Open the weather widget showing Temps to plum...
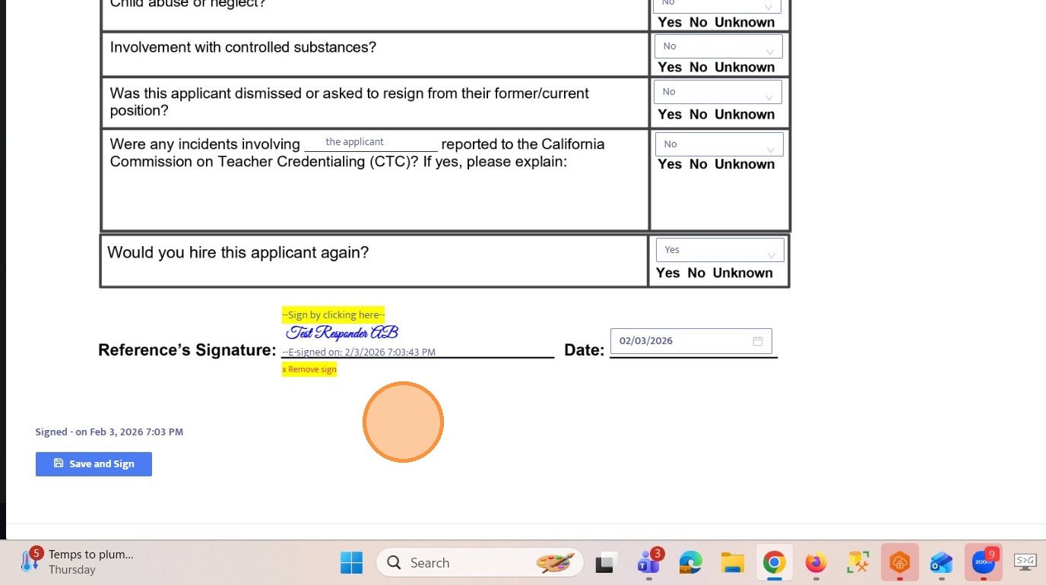 coord(78,562)
